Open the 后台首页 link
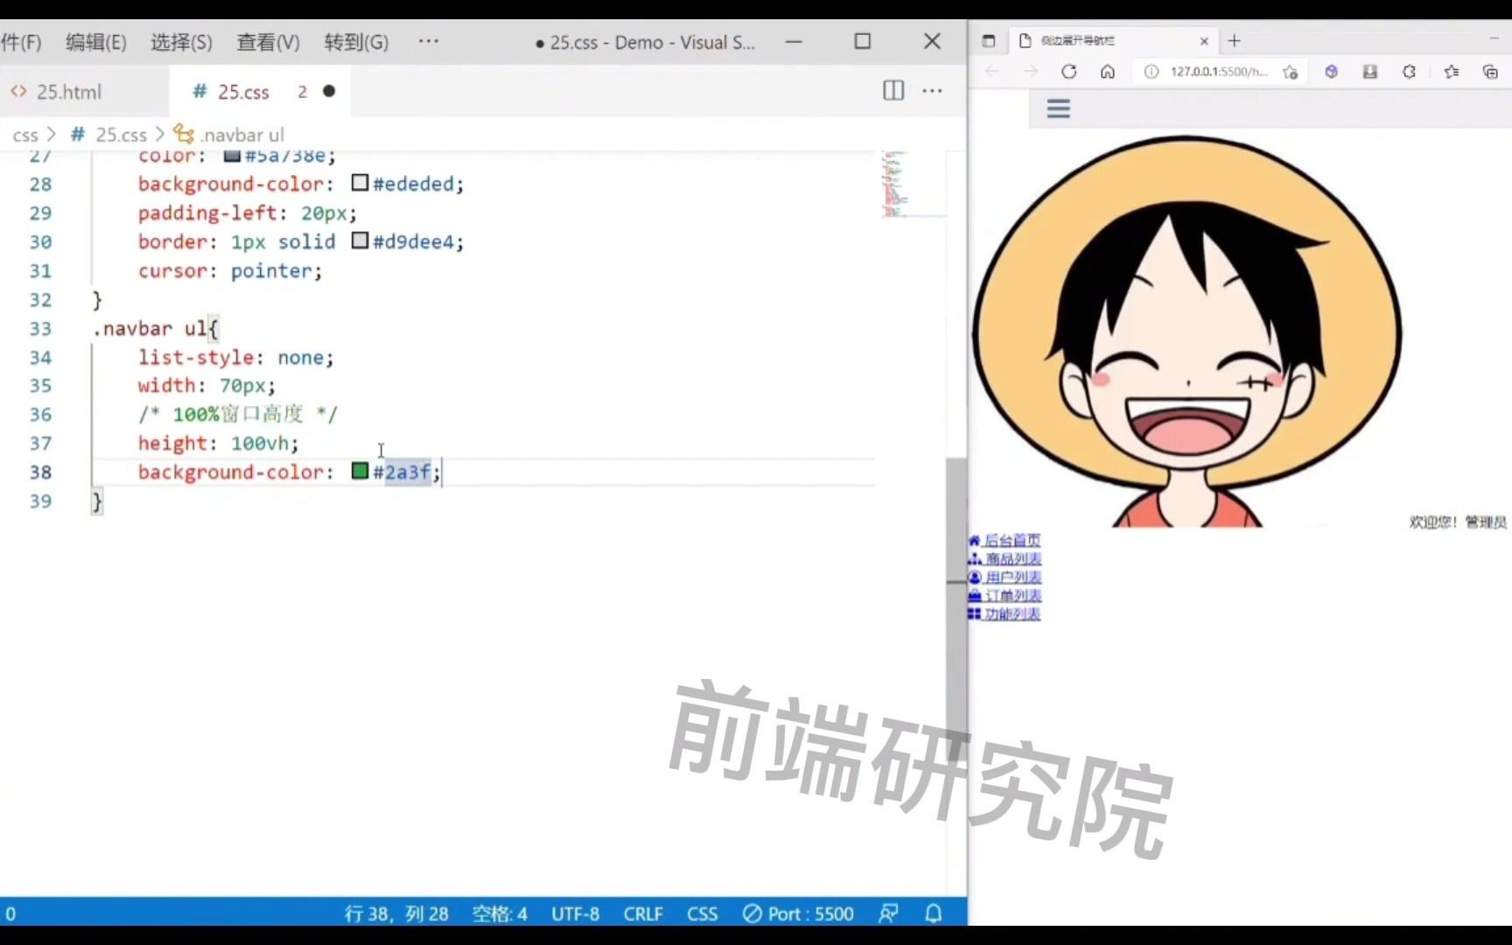The width and height of the screenshot is (1512, 945). tap(1012, 540)
